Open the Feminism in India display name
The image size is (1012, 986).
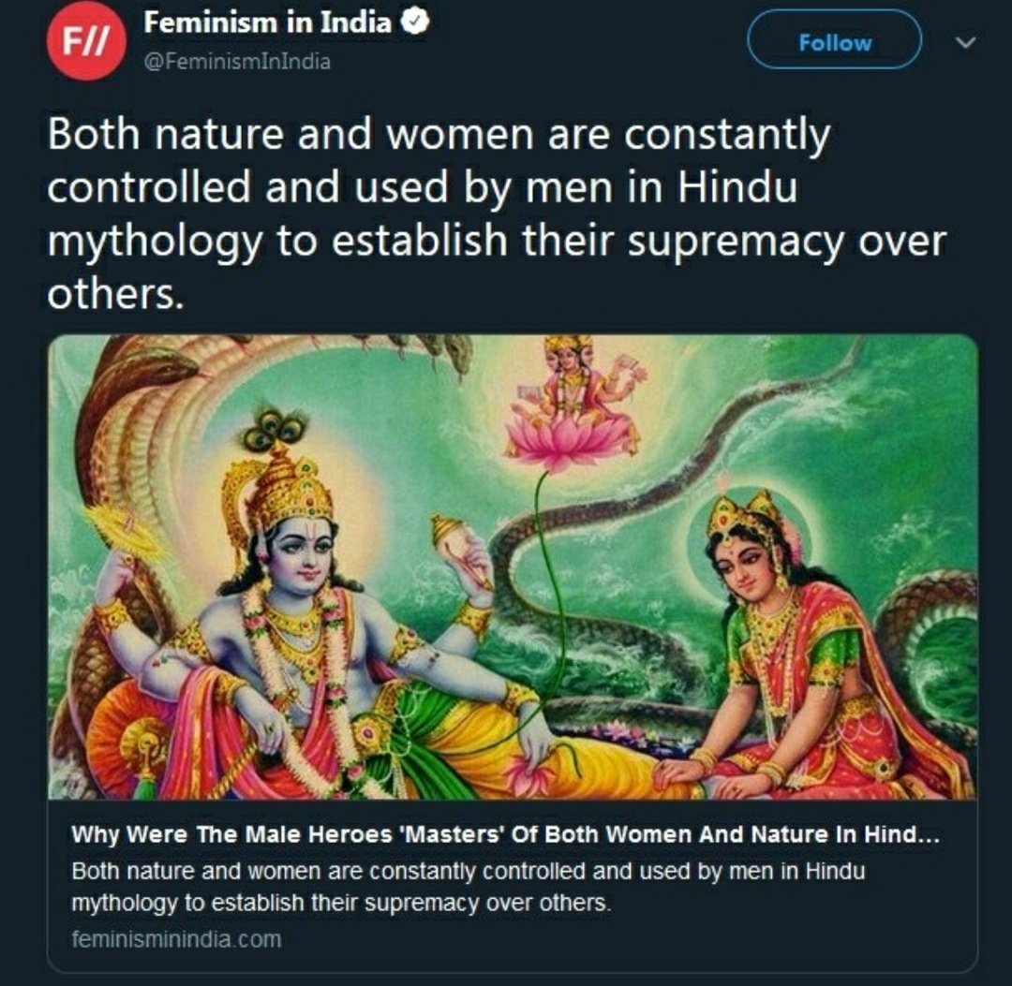click(x=267, y=22)
